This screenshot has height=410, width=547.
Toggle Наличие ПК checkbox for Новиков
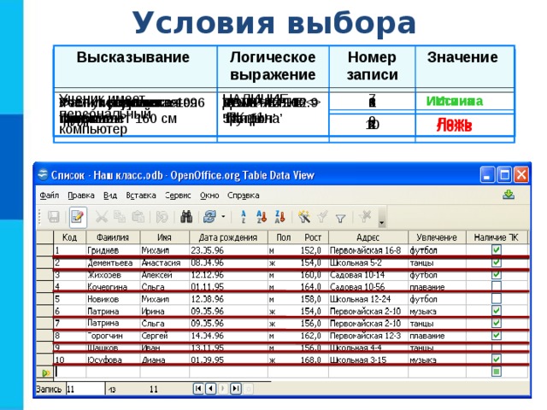point(496,299)
